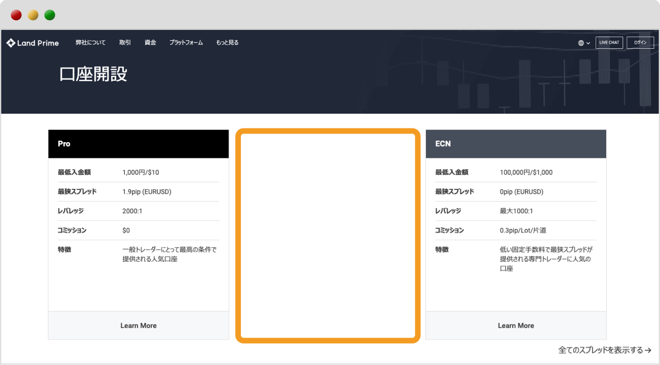Viewport: 660px width, 365px height.
Task: Click Learn More under Pro account
Action: (139, 325)
